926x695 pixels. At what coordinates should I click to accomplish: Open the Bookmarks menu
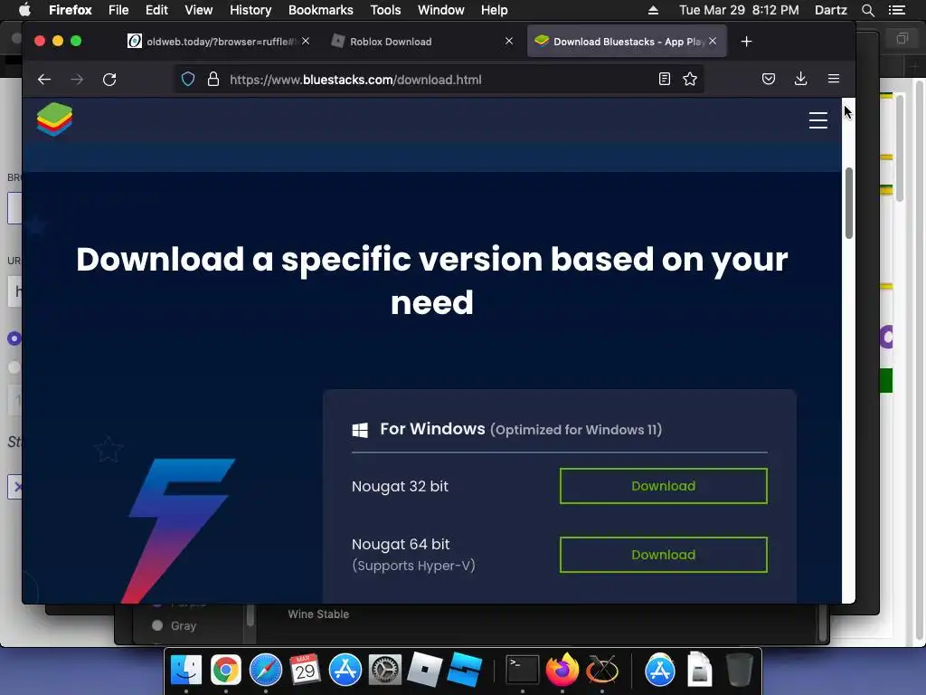321,10
